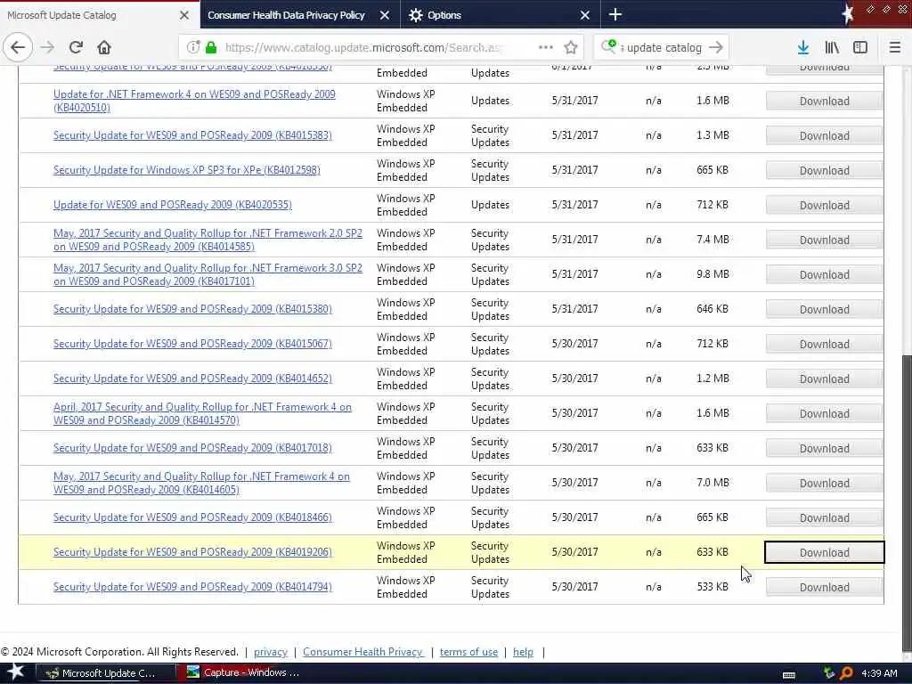Open Security Update KB4015380 link

coord(192,309)
